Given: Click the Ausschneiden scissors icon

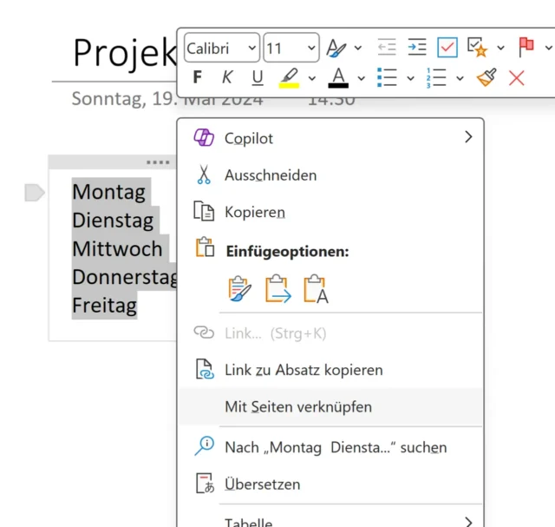Looking at the screenshot, I should pyautogui.click(x=205, y=175).
